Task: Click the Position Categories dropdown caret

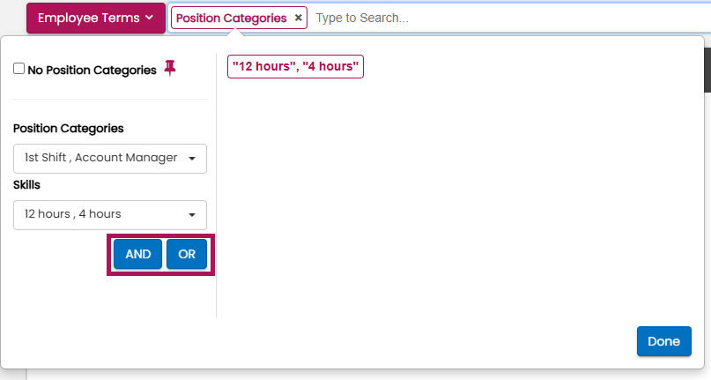Action: pos(192,159)
